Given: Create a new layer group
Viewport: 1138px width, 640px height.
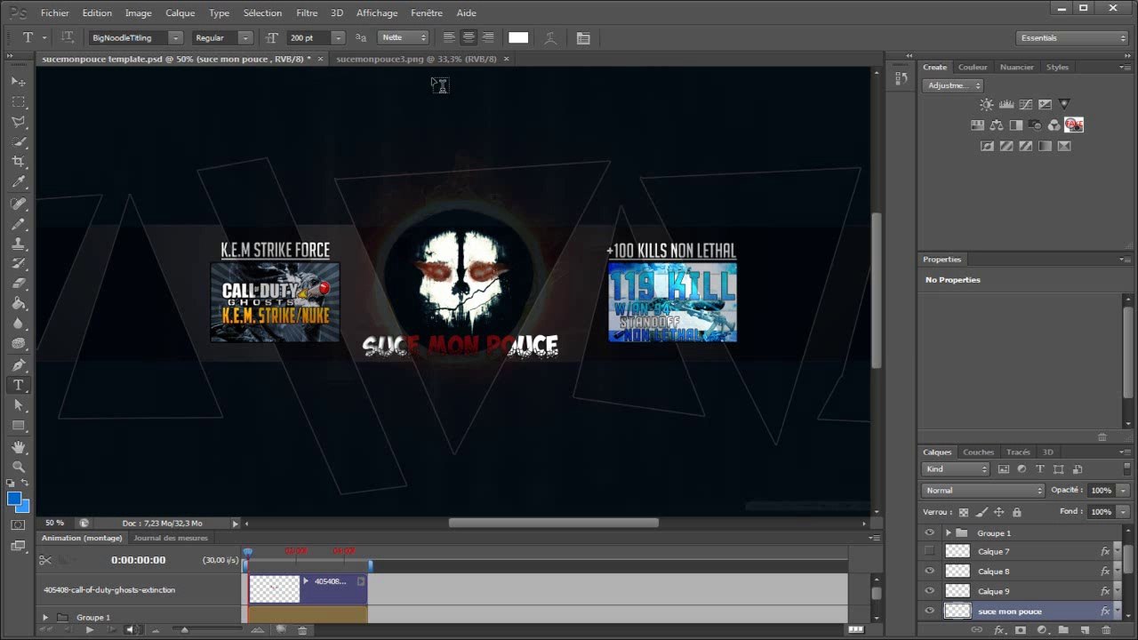Looking at the screenshot, I should coord(1063,630).
